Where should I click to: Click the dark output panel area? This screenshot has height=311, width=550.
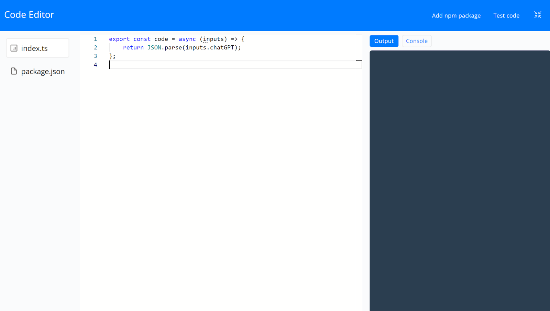[460, 181]
